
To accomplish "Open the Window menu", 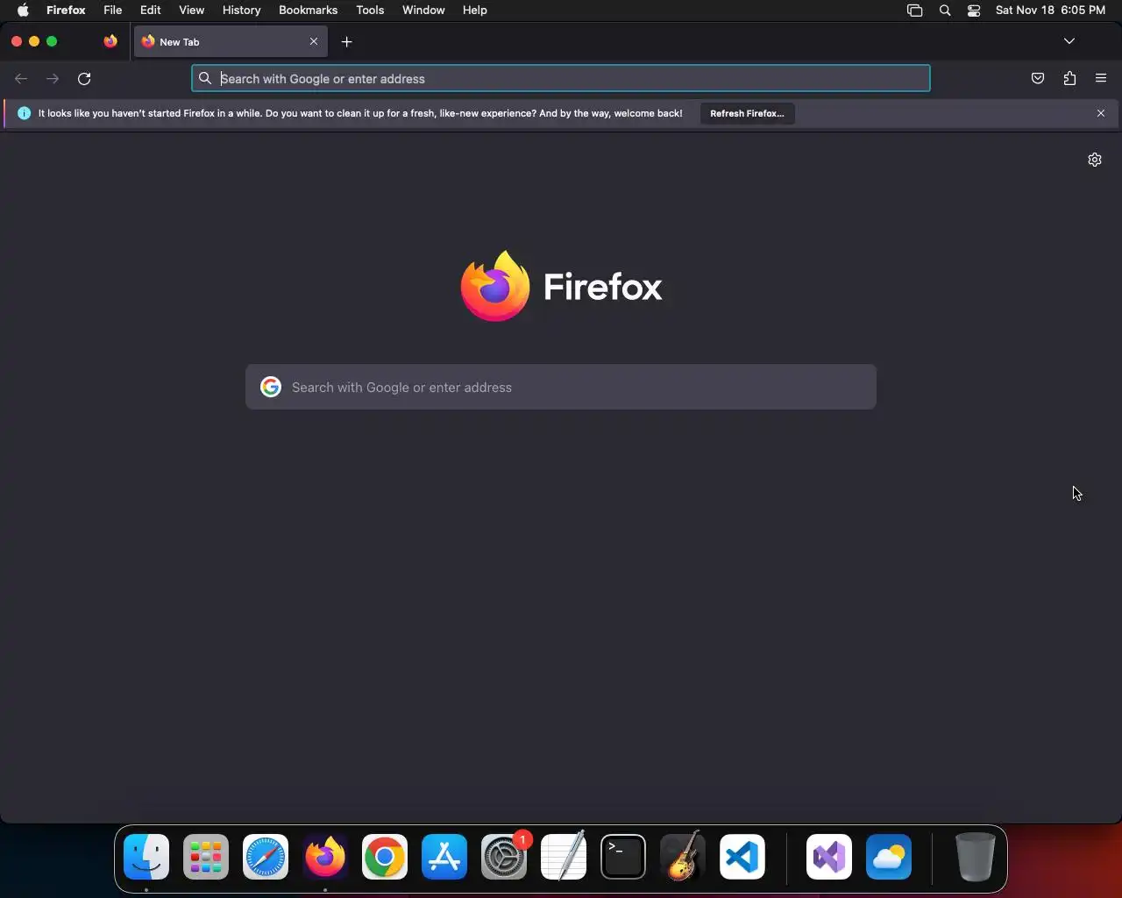I will pyautogui.click(x=423, y=11).
